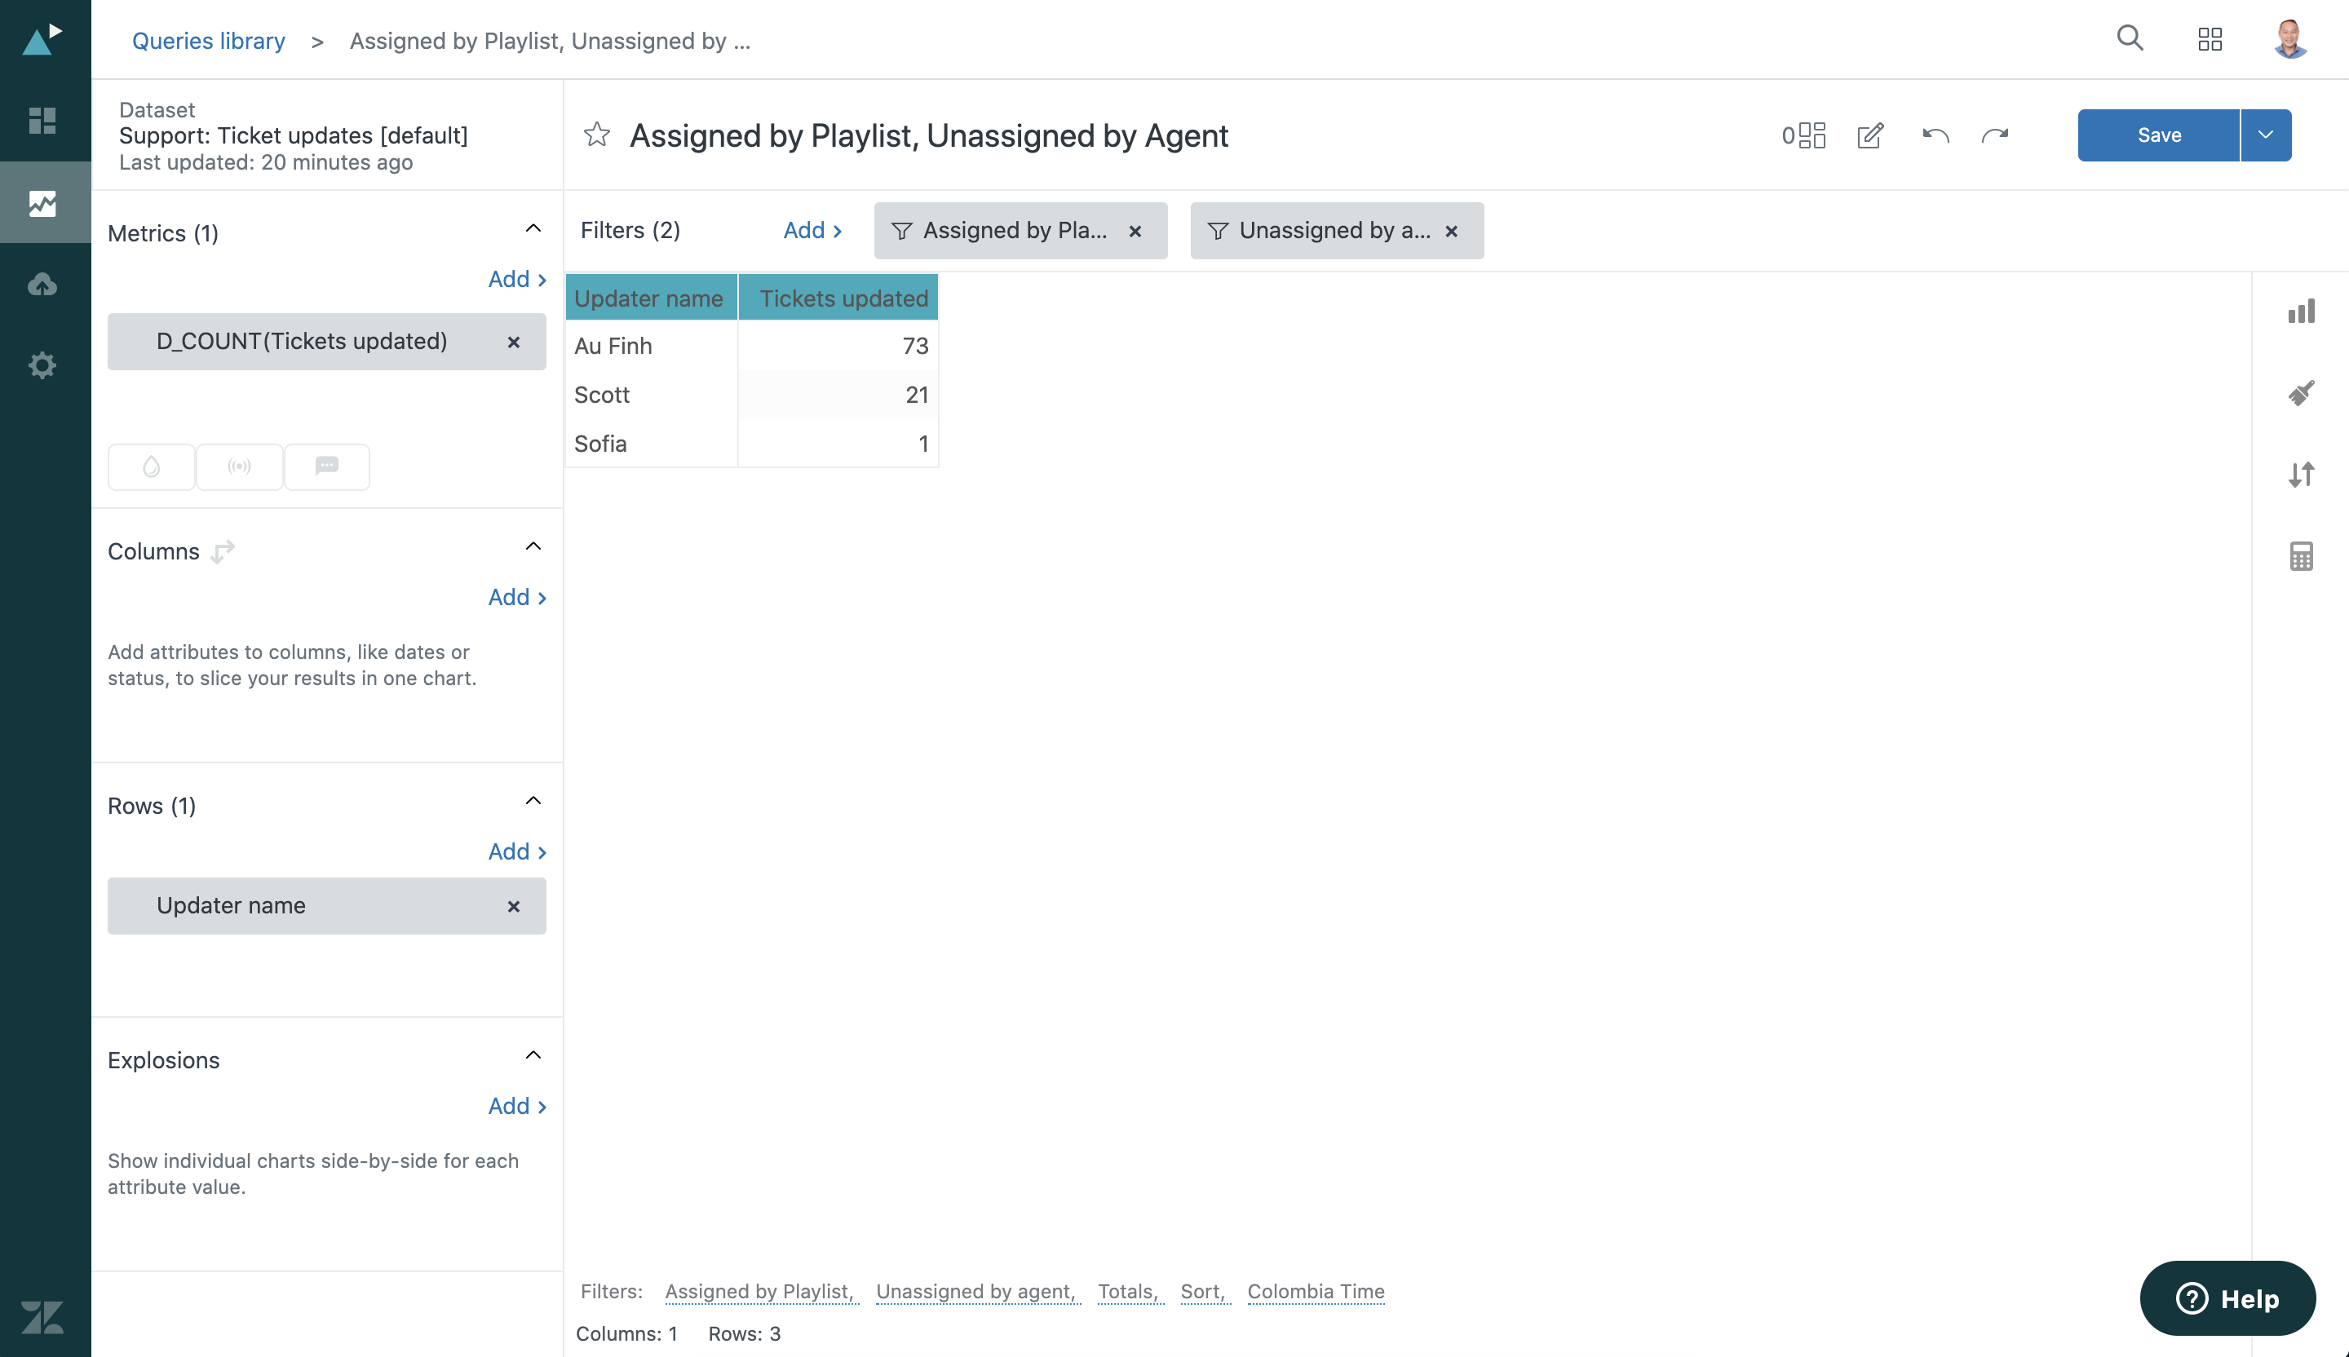
Task: Open the datasets cloud icon in sidebar
Action: tap(42, 285)
